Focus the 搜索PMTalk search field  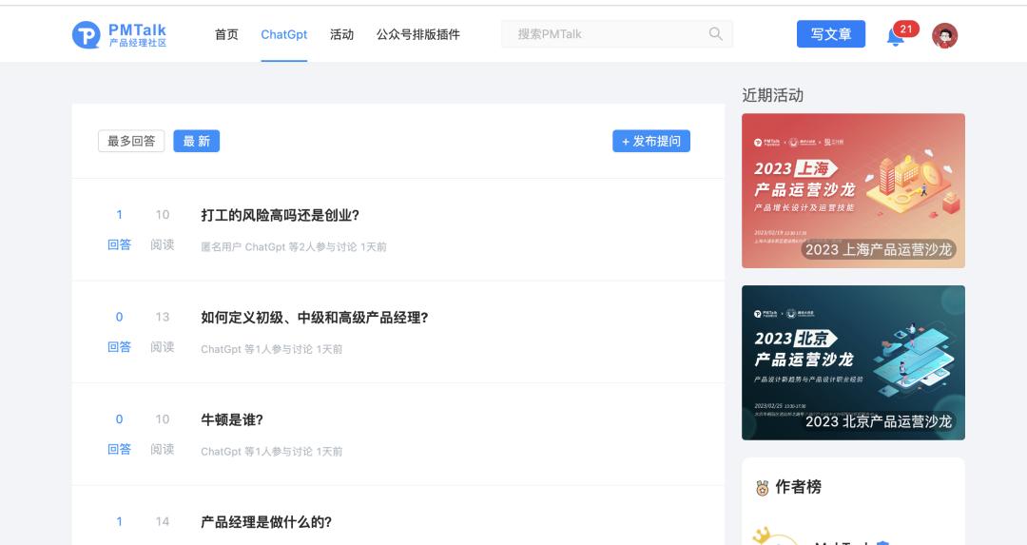617,34
